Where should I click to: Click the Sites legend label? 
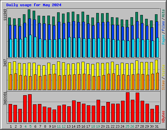coord(163,85)
